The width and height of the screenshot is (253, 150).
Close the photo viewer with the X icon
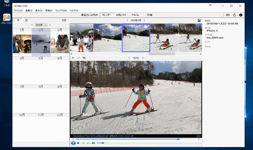[73, 58]
